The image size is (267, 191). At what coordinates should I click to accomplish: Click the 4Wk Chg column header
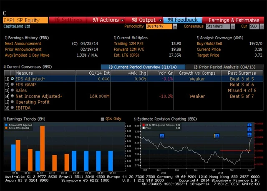pyautogui.click(x=129, y=73)
